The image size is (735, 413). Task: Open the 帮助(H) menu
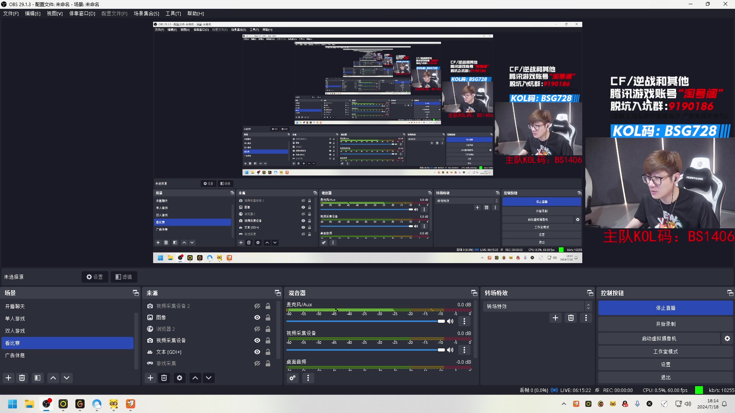click(195, 13)
